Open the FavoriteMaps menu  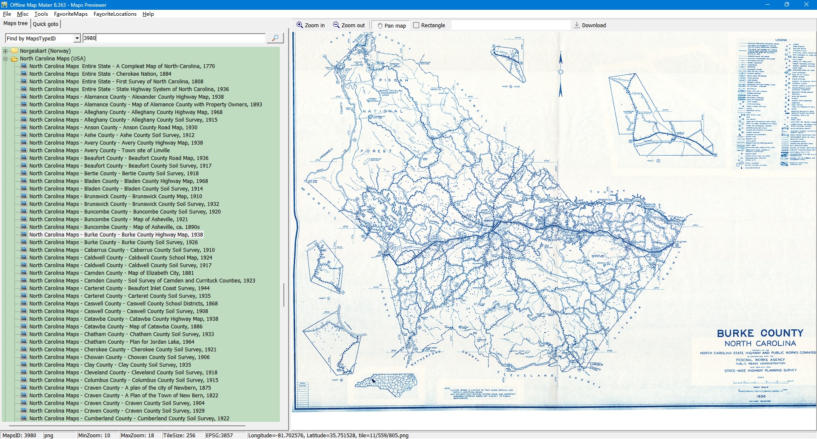(71, 14)
